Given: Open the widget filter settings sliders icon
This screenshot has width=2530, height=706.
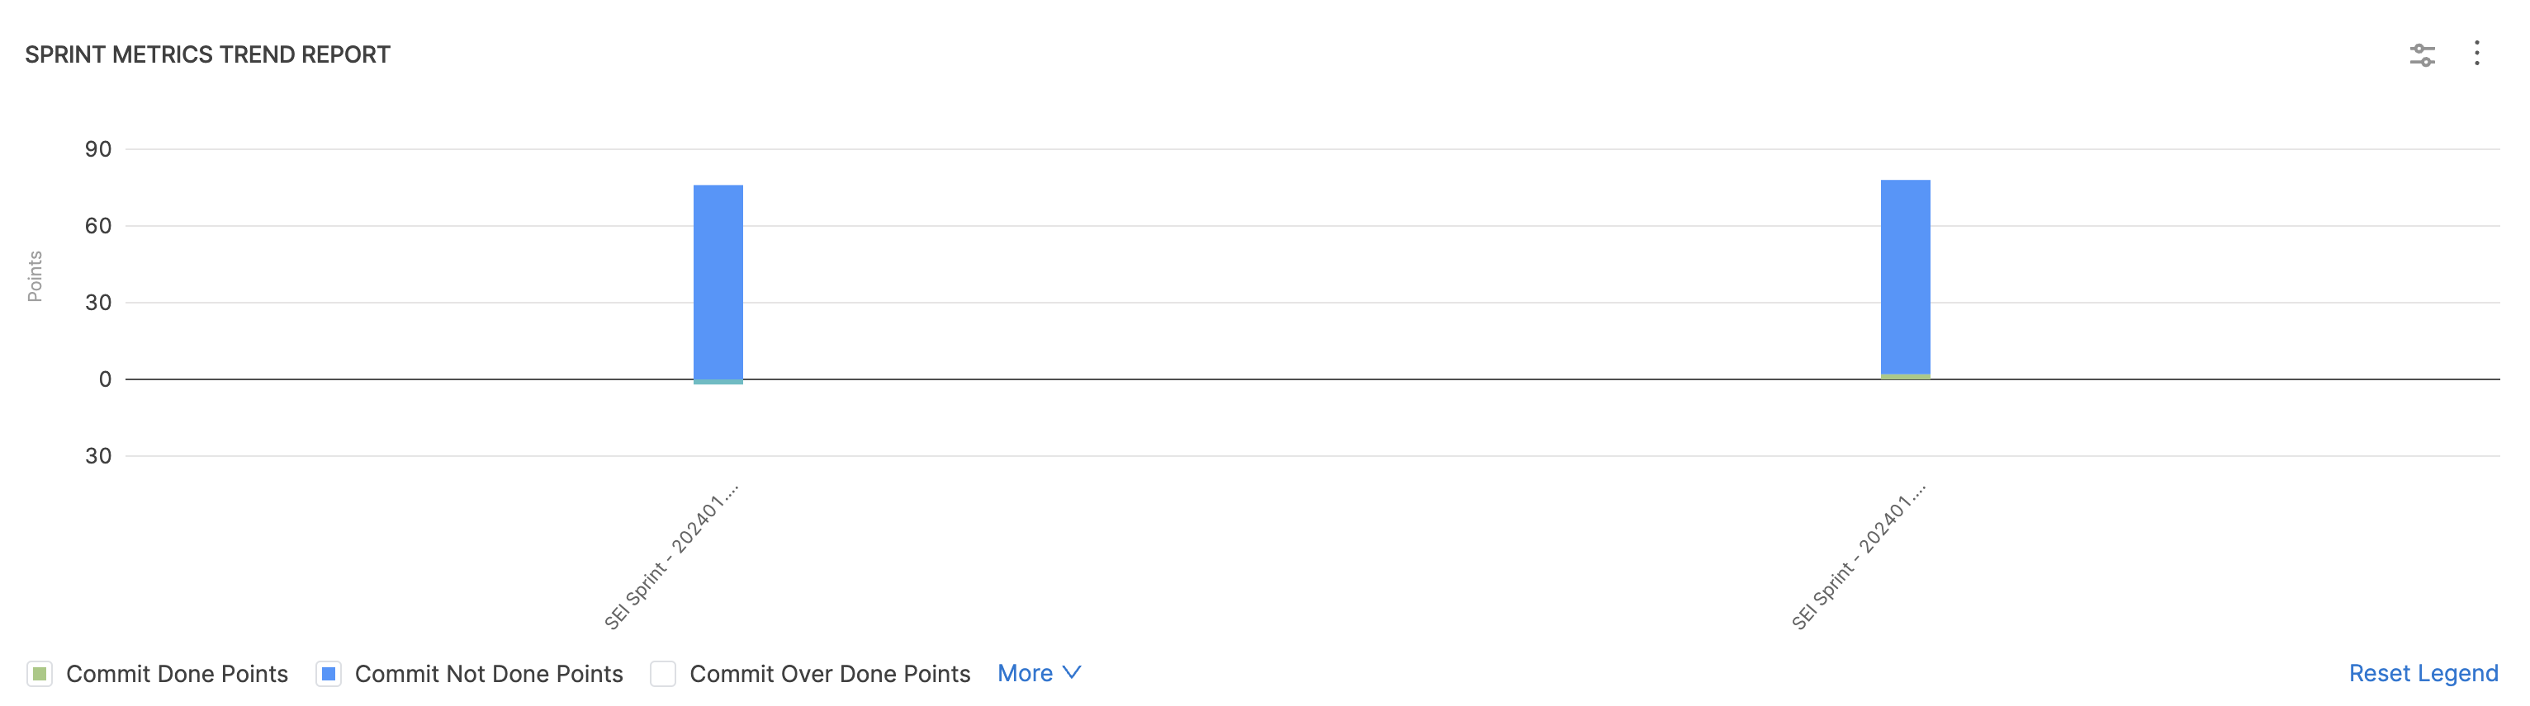Looking at the screenshot, I should click(x=2422, y=55).
